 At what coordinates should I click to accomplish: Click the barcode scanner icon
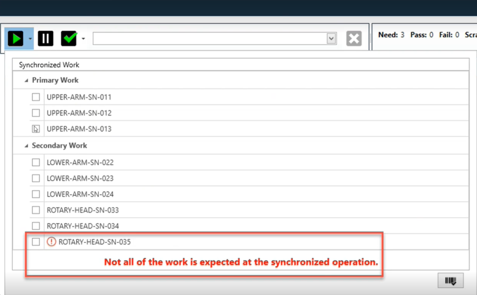[x=450, y=280]
